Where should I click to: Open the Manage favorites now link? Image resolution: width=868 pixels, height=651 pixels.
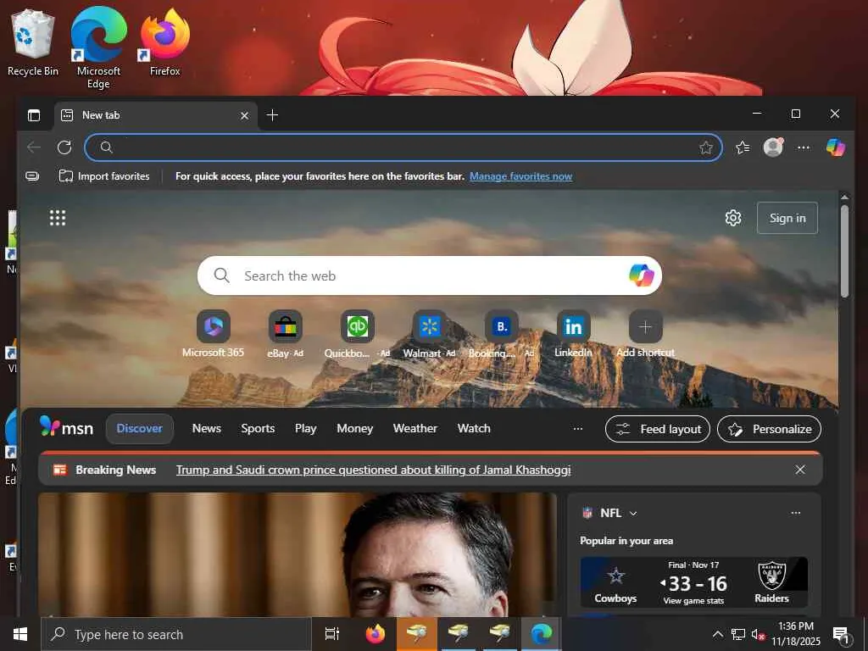pos(520,176)
